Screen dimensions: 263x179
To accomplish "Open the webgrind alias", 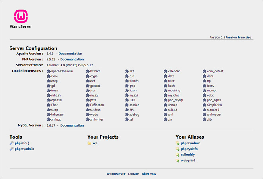I will [188, 161].
